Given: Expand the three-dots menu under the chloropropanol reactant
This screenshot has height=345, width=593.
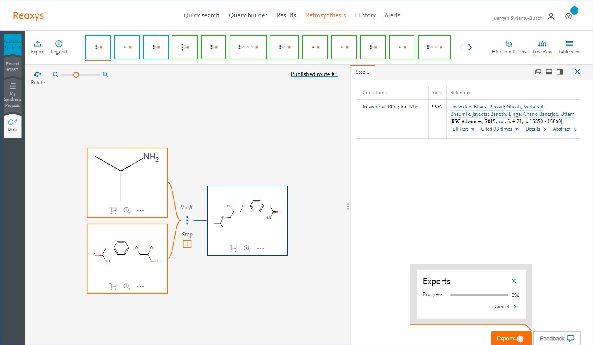Looking at the screenshot, I should [x=140, y=286].
